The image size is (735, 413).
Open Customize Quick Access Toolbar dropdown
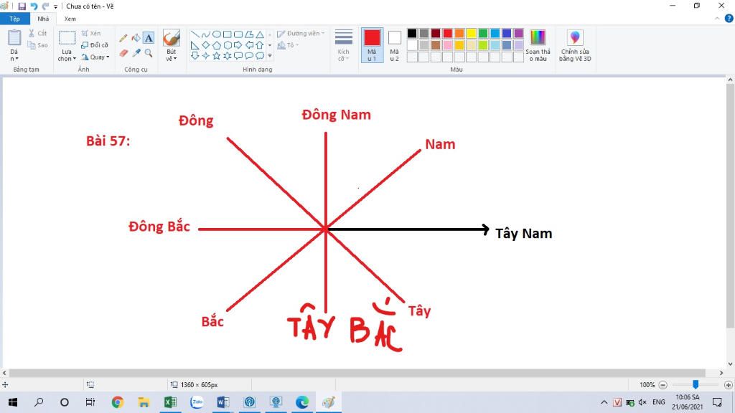coord(55,6)
